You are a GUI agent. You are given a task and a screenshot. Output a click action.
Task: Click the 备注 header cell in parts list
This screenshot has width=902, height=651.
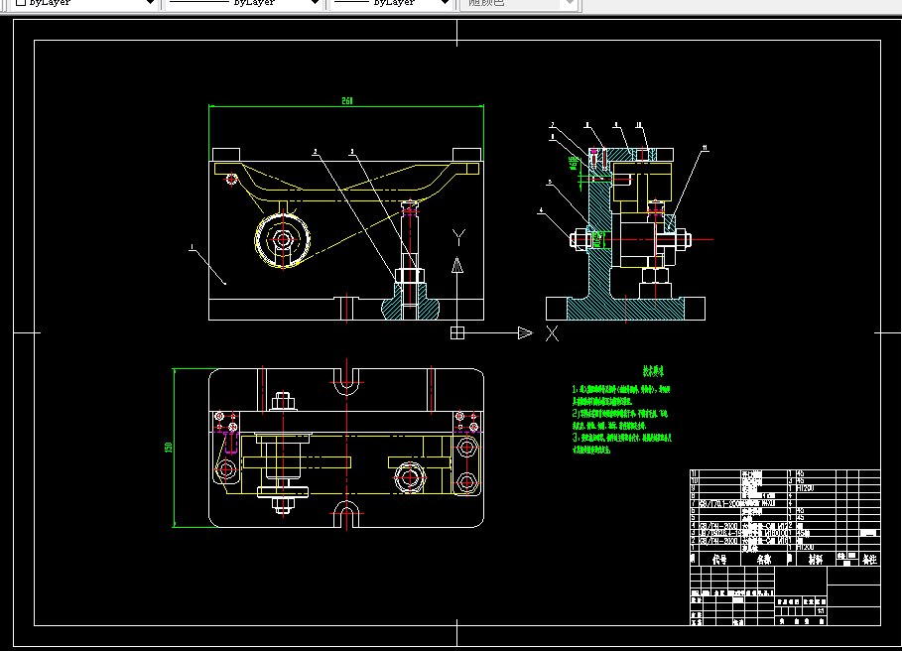(870, 559)
